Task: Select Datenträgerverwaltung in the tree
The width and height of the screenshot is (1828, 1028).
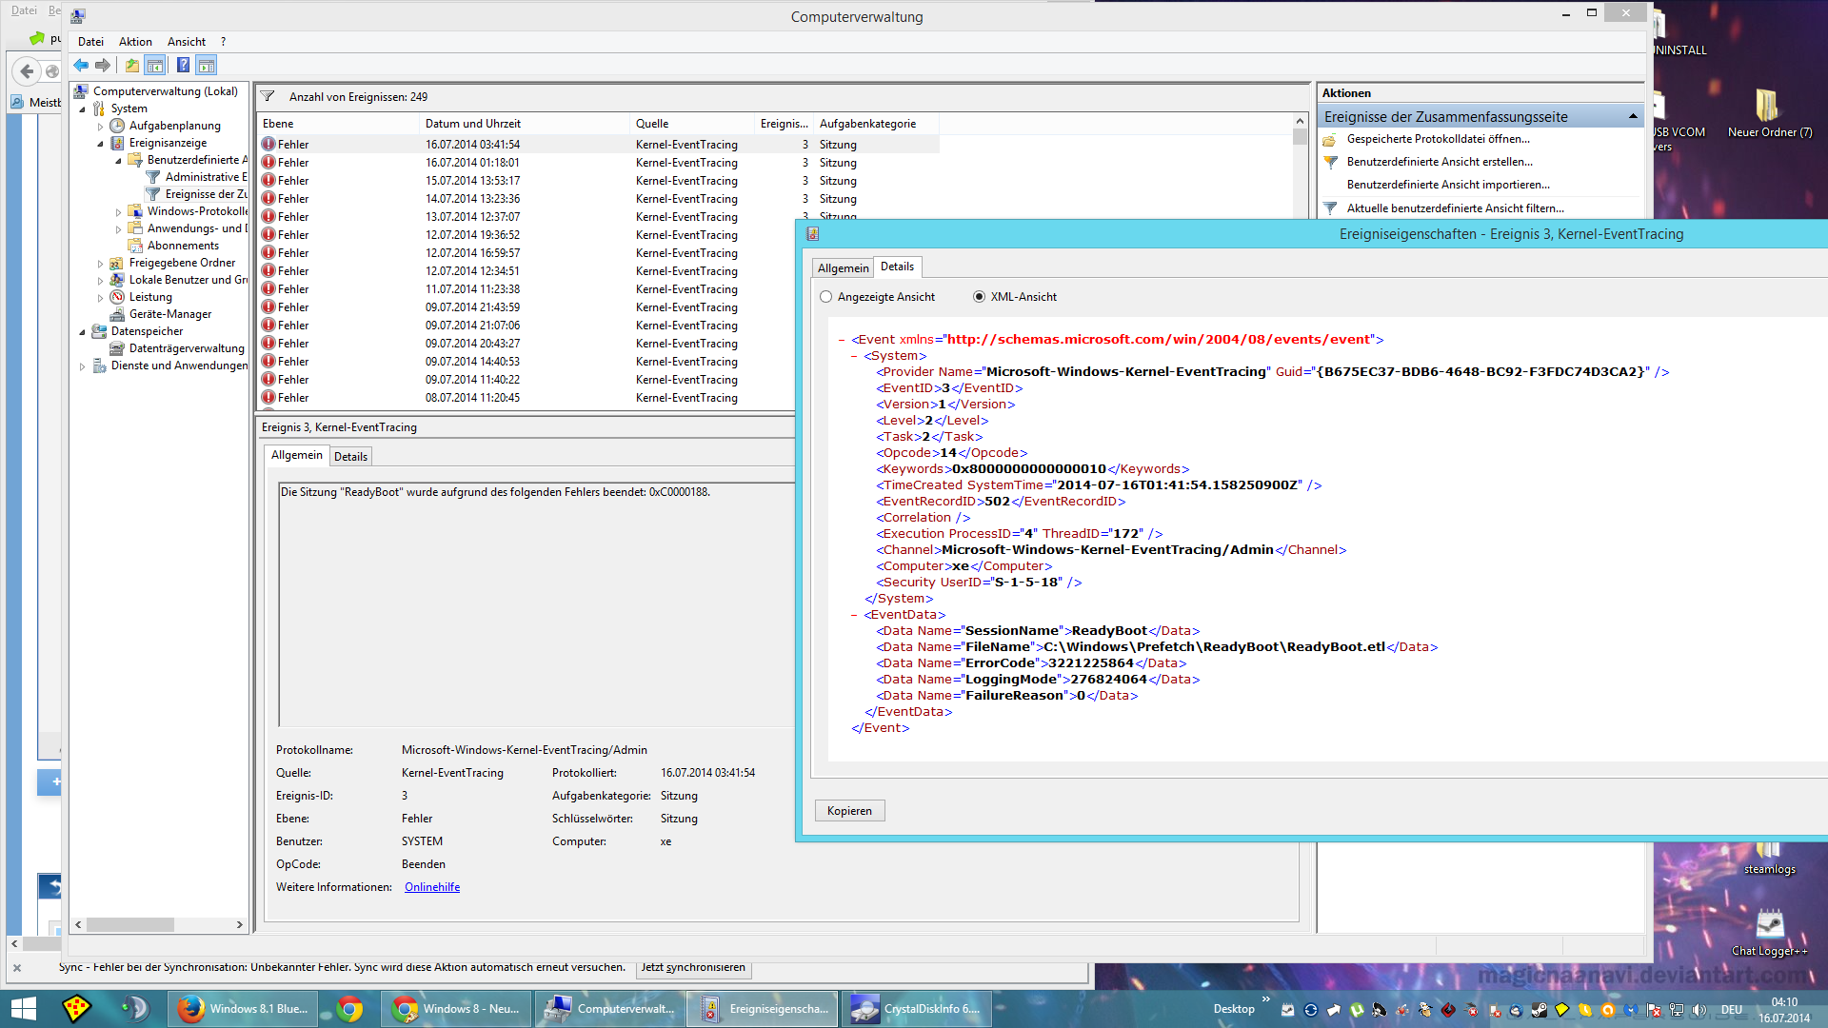Action: pyautogui.click(x=187, y=348)
